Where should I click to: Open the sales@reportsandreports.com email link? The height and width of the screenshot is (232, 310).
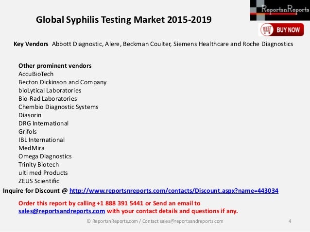(x=62, y=211)
